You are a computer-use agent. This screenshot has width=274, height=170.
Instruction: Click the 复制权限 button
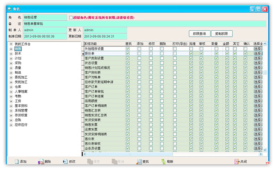(x=222, y=34)
